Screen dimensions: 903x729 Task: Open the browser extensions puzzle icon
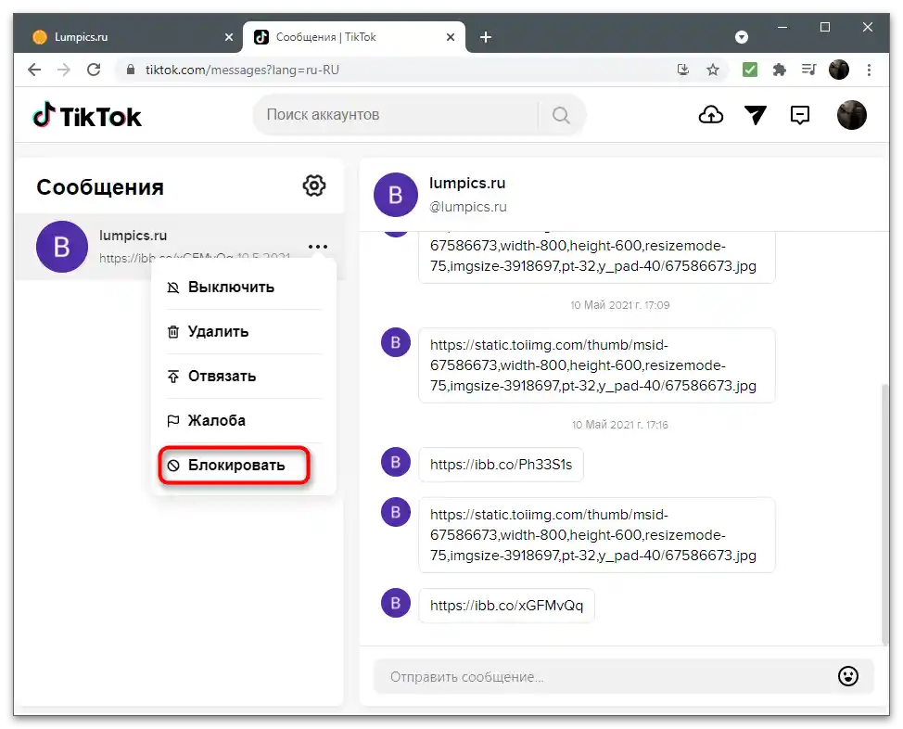tap(779, 70)
